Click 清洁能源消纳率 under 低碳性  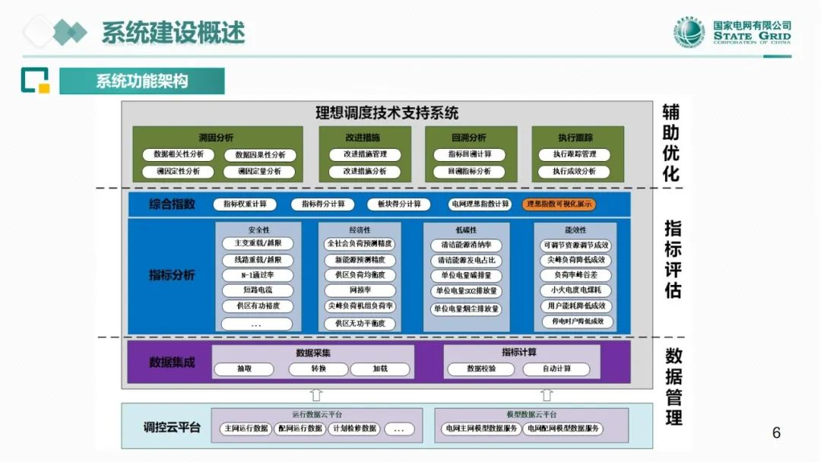pyautogui.click(x=466, y=245)
